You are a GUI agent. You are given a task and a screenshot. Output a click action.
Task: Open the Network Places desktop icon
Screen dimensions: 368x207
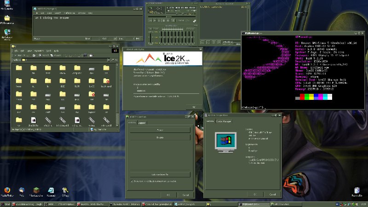pos(7,34)
